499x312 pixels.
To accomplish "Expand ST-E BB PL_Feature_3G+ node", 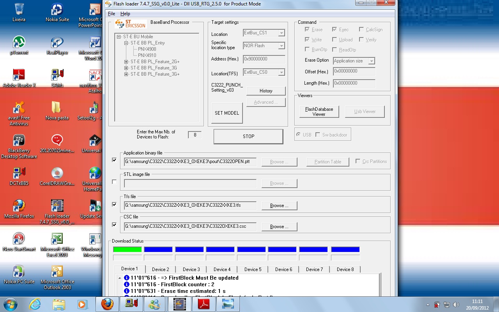I will coord(126,74).
